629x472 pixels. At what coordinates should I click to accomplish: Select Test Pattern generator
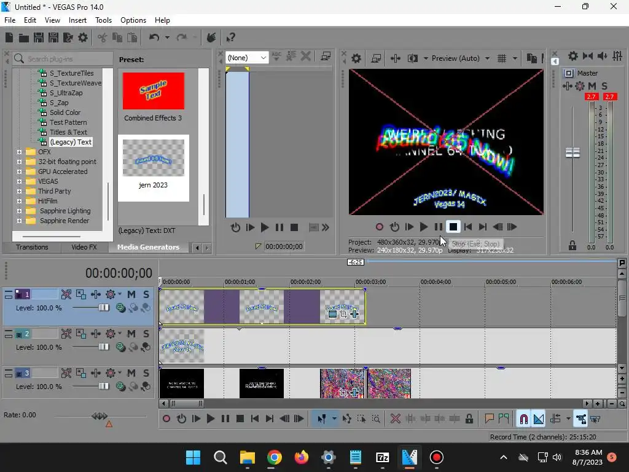[x=68, y=122]
